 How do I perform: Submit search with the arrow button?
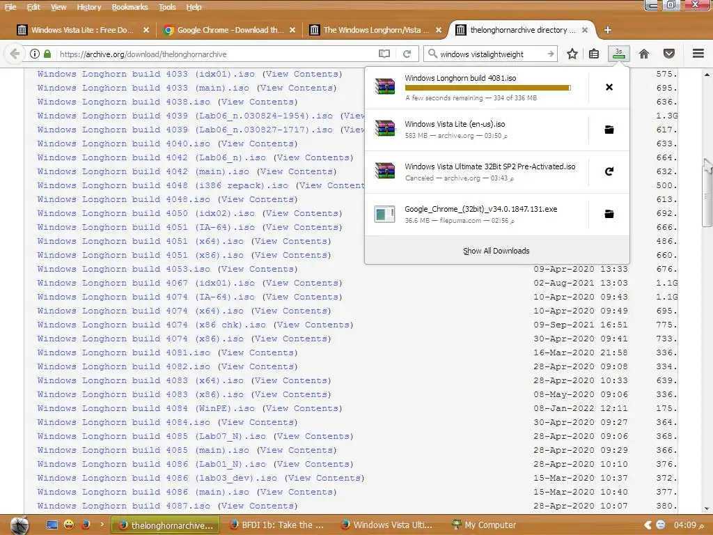coord(550,54)
